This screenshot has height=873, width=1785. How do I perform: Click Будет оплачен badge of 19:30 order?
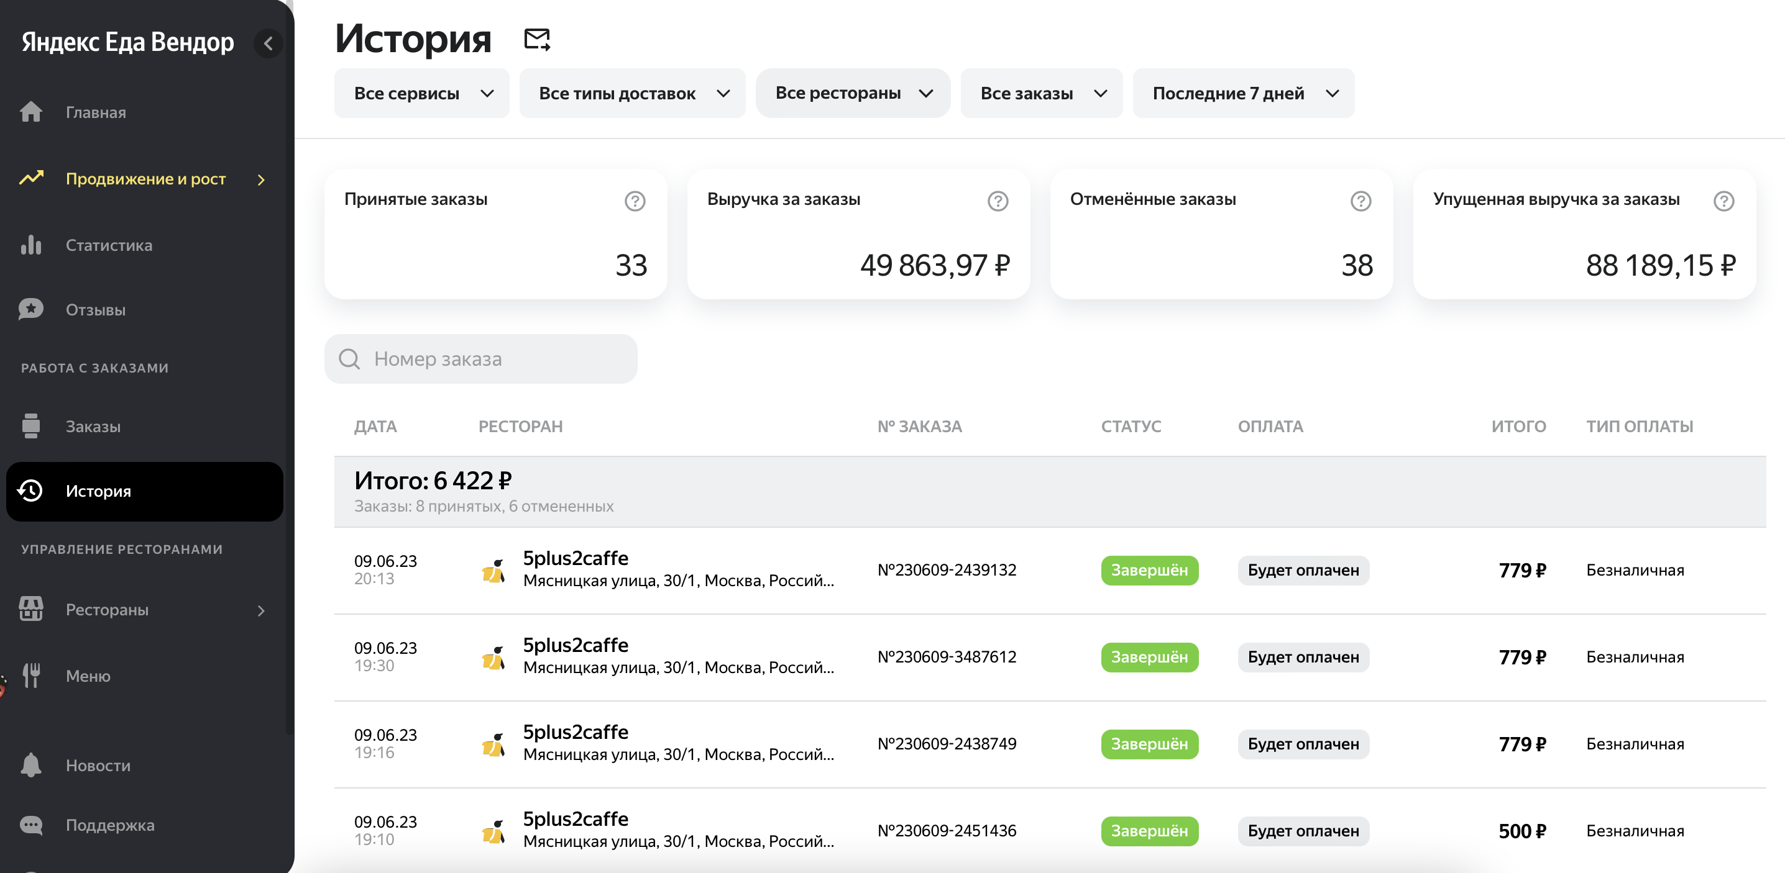[1303, 657]
